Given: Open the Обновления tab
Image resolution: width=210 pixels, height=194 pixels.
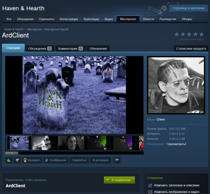Looking at the screenshot, I should coord(98,48).
